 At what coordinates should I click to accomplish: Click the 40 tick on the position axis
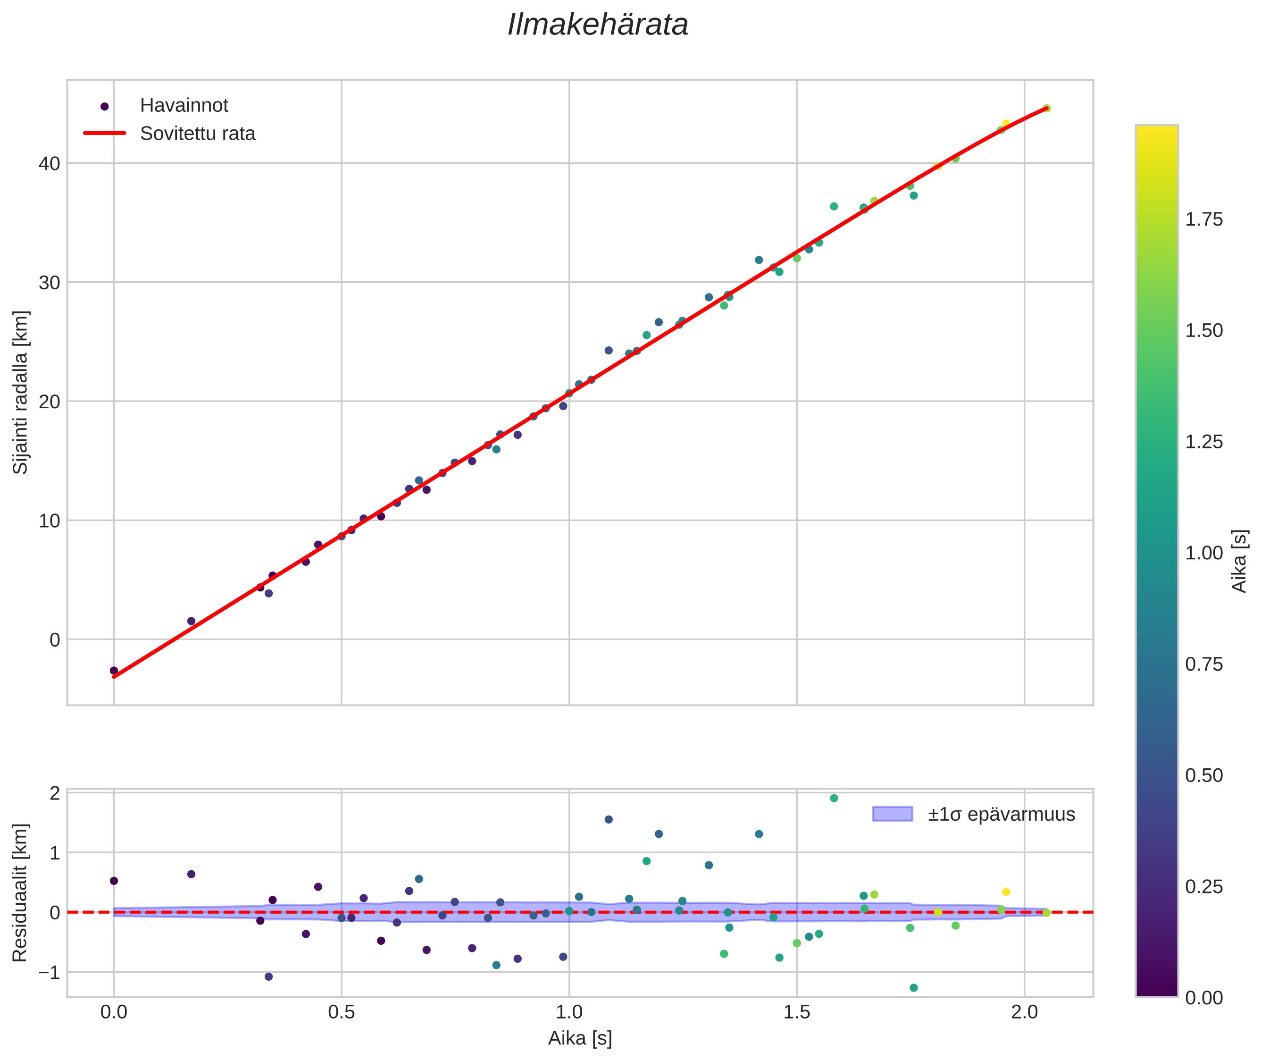point(49,163)
